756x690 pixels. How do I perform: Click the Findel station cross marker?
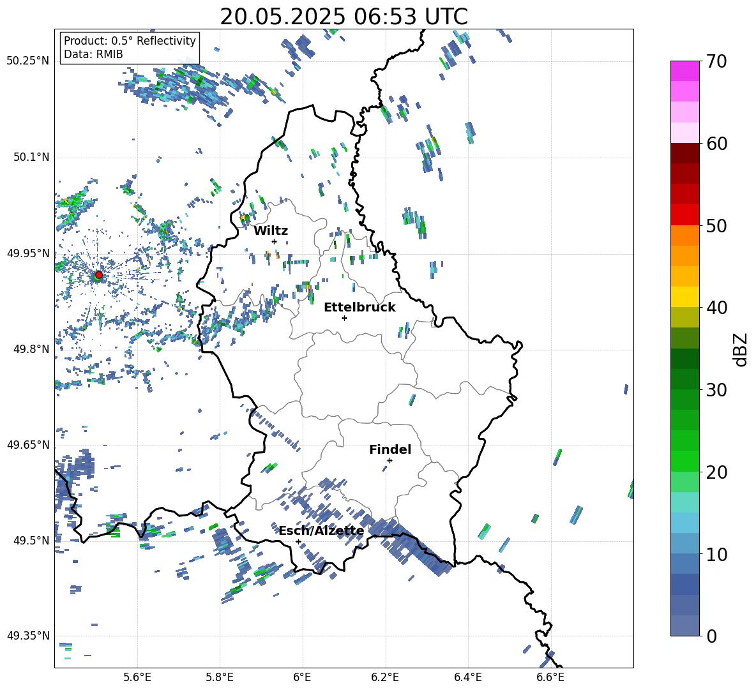(389, 461)
